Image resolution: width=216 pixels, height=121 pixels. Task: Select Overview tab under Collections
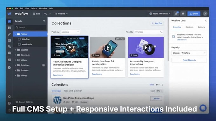[56, 91]
